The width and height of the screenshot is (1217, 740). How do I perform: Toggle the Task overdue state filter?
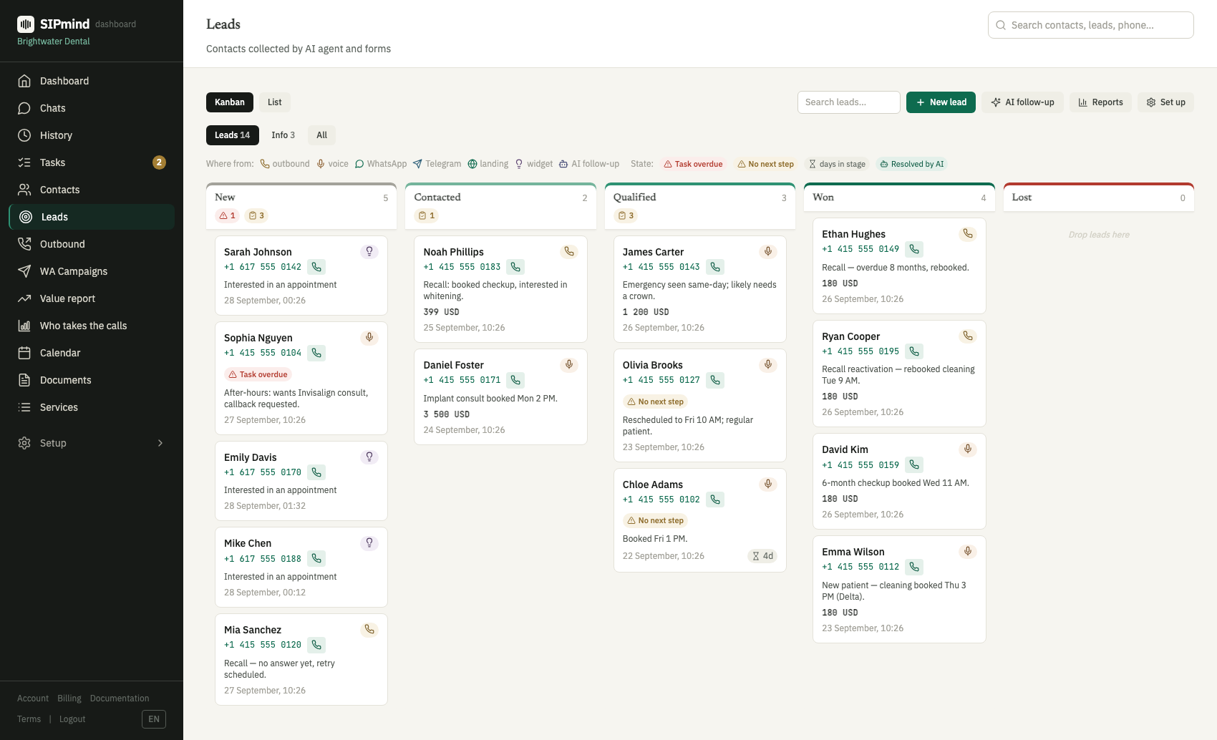[693, 164]
